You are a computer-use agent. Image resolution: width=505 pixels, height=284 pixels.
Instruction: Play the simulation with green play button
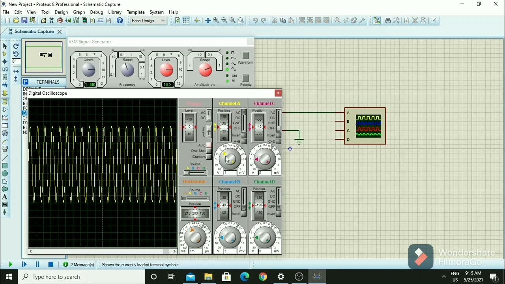tap(10, 265)
